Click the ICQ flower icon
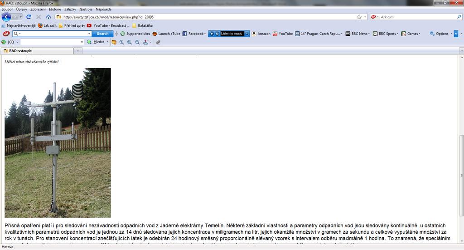This screenshot has width=464, height=250. click(x=4, y=42)
